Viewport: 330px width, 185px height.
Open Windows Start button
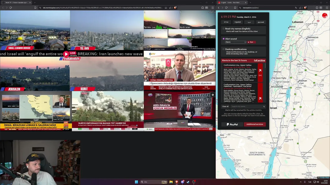coord(136,182)
